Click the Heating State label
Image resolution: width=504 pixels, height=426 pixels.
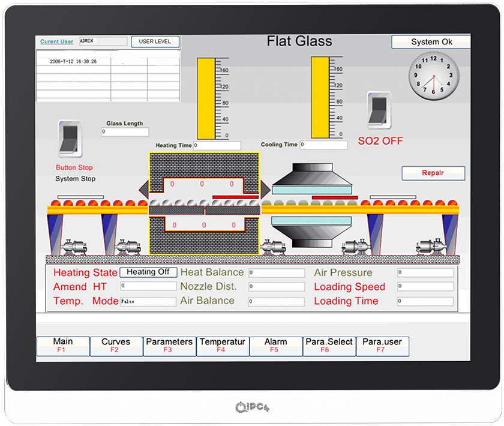pos(85,272)
